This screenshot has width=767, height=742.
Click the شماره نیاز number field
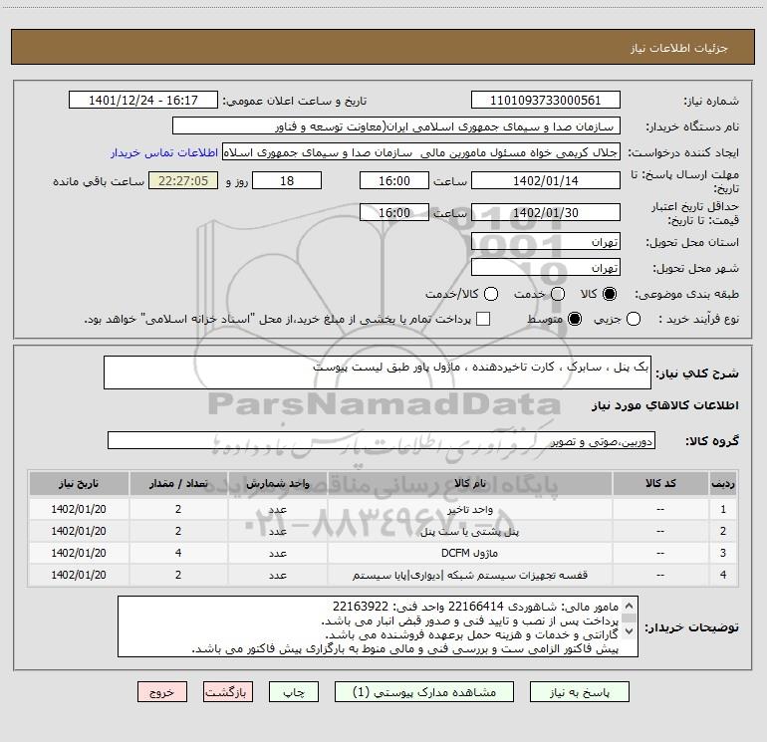546,100
